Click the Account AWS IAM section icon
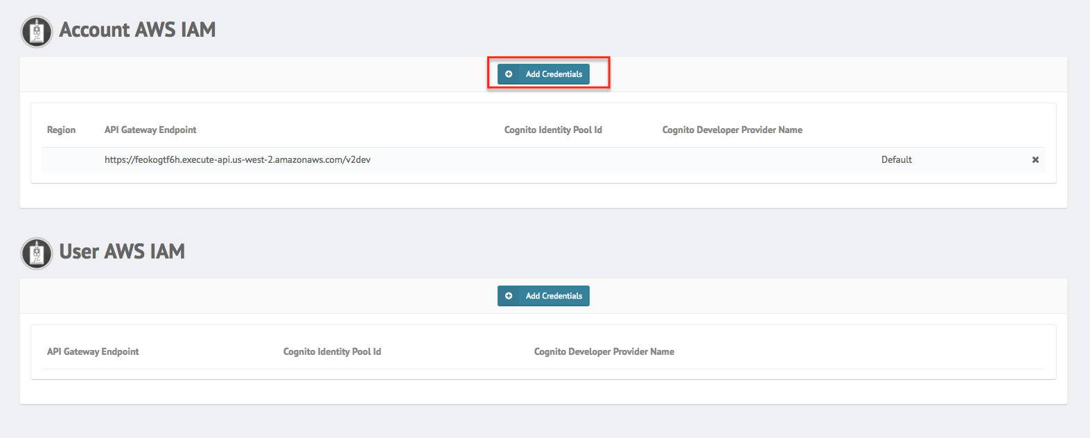Viewport: 1090px width, 438px height. 37,32
